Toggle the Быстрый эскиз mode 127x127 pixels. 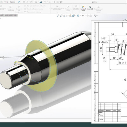coord(83,8)
